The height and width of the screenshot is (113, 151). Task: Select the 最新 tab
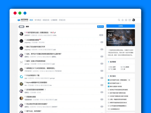click(x=21, y=26)
